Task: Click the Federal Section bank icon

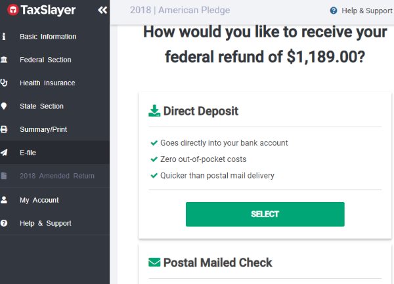Action: [x=5, y=60]
